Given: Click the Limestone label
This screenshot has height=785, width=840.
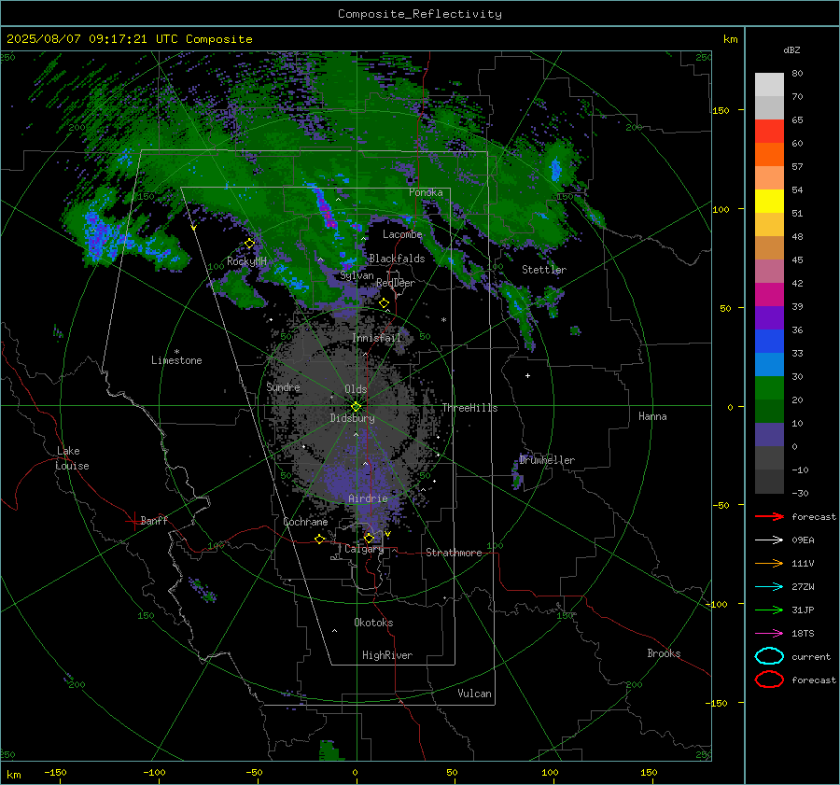Looking at the screenshot, I should tap(176, 360).
